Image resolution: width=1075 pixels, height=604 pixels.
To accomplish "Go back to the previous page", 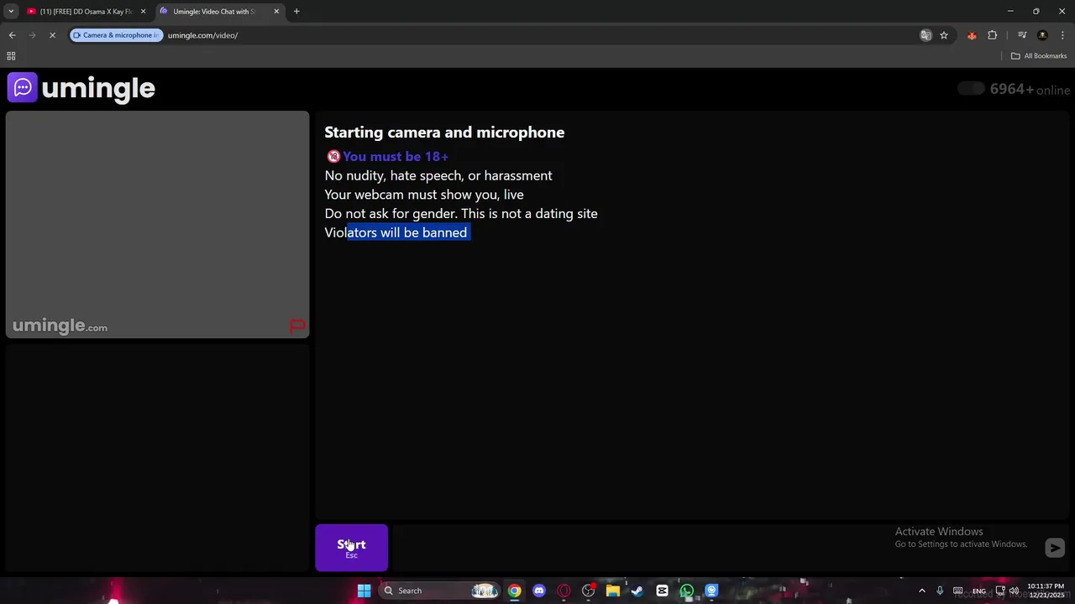I will 12,35.
